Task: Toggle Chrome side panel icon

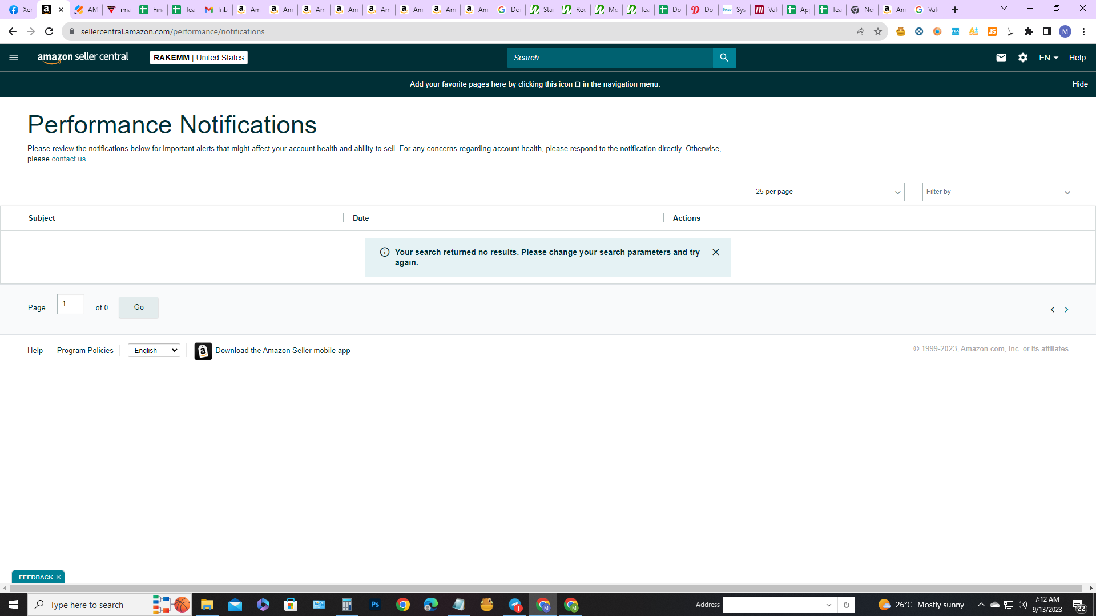Action: pos(1047,31)
